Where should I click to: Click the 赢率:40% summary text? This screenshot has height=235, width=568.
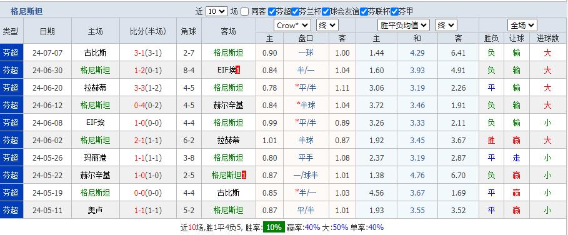coord(304,227)
